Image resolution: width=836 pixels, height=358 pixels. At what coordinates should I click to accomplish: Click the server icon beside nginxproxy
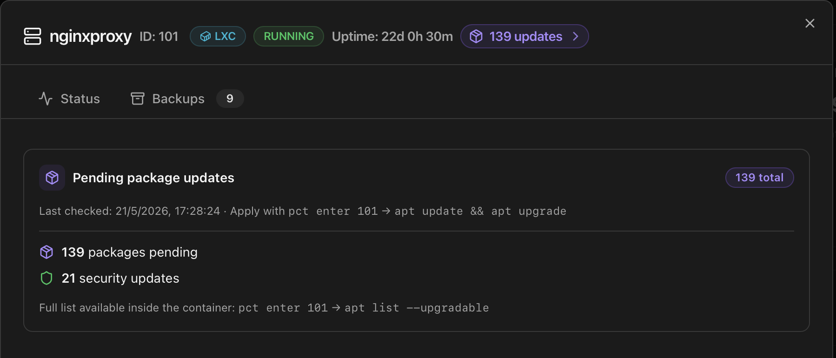(33, 36)
